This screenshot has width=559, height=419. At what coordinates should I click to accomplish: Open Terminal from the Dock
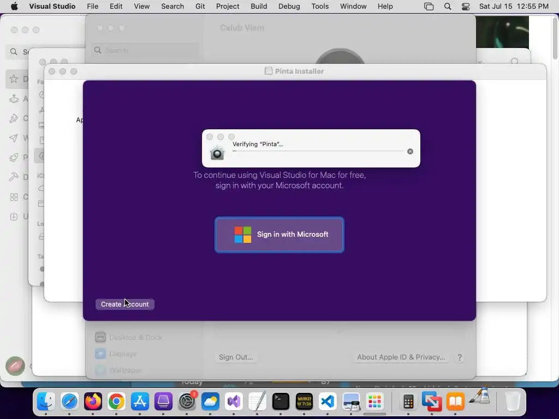281,402
